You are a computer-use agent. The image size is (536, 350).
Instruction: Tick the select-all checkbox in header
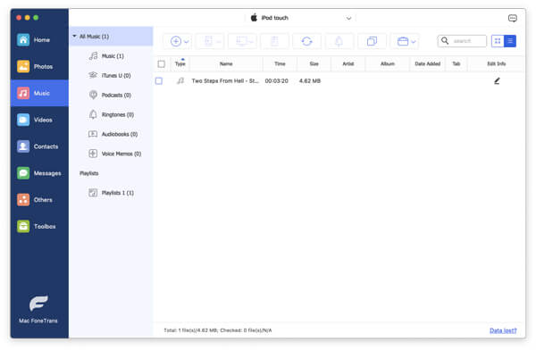pos(162,64)
